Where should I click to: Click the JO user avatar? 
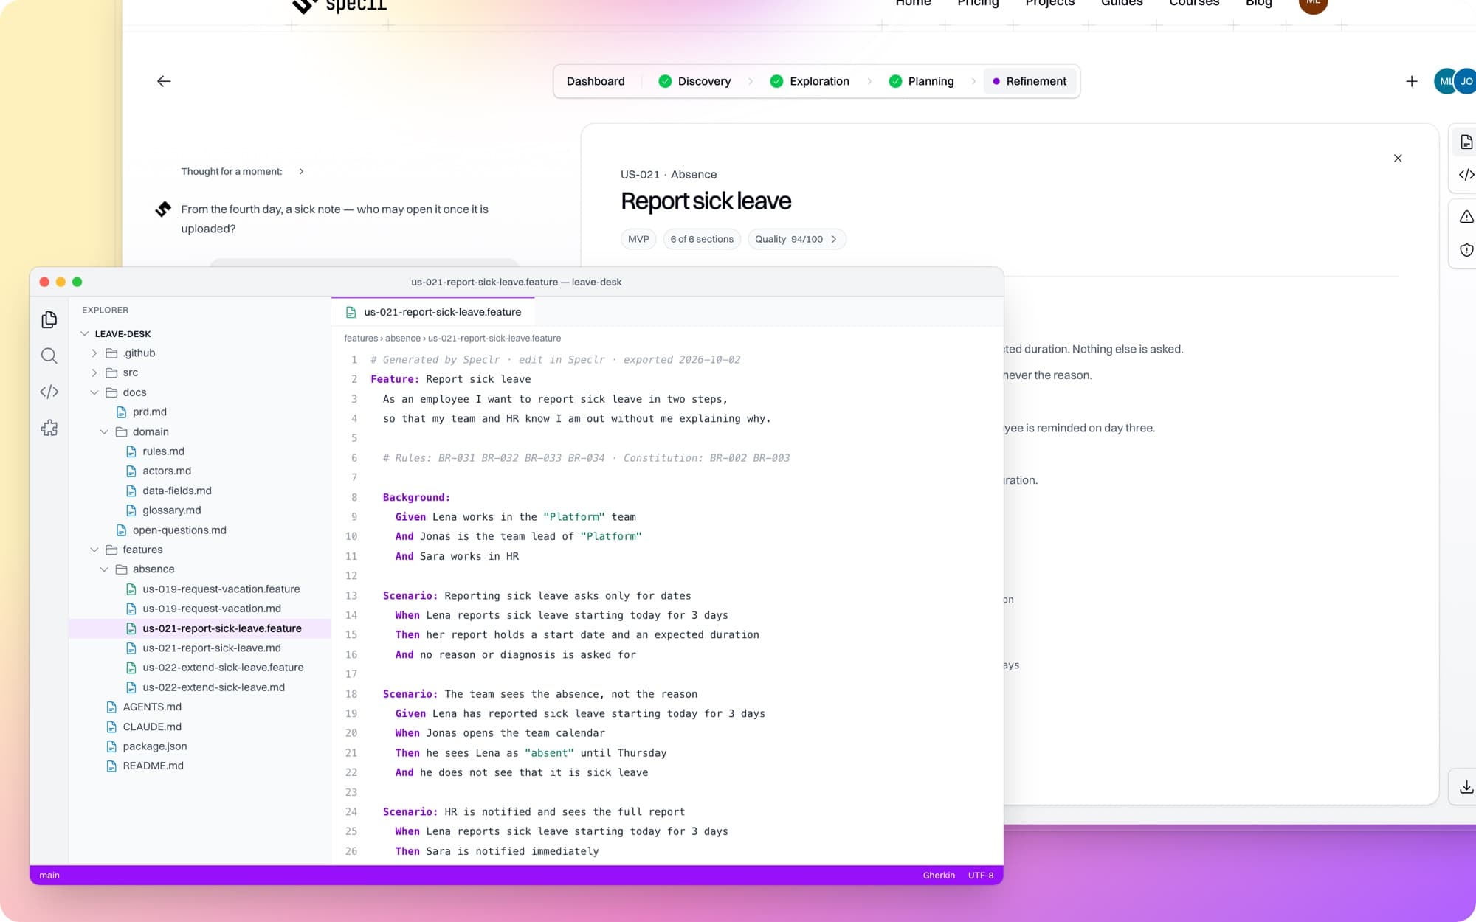[x=1466, y=81]
